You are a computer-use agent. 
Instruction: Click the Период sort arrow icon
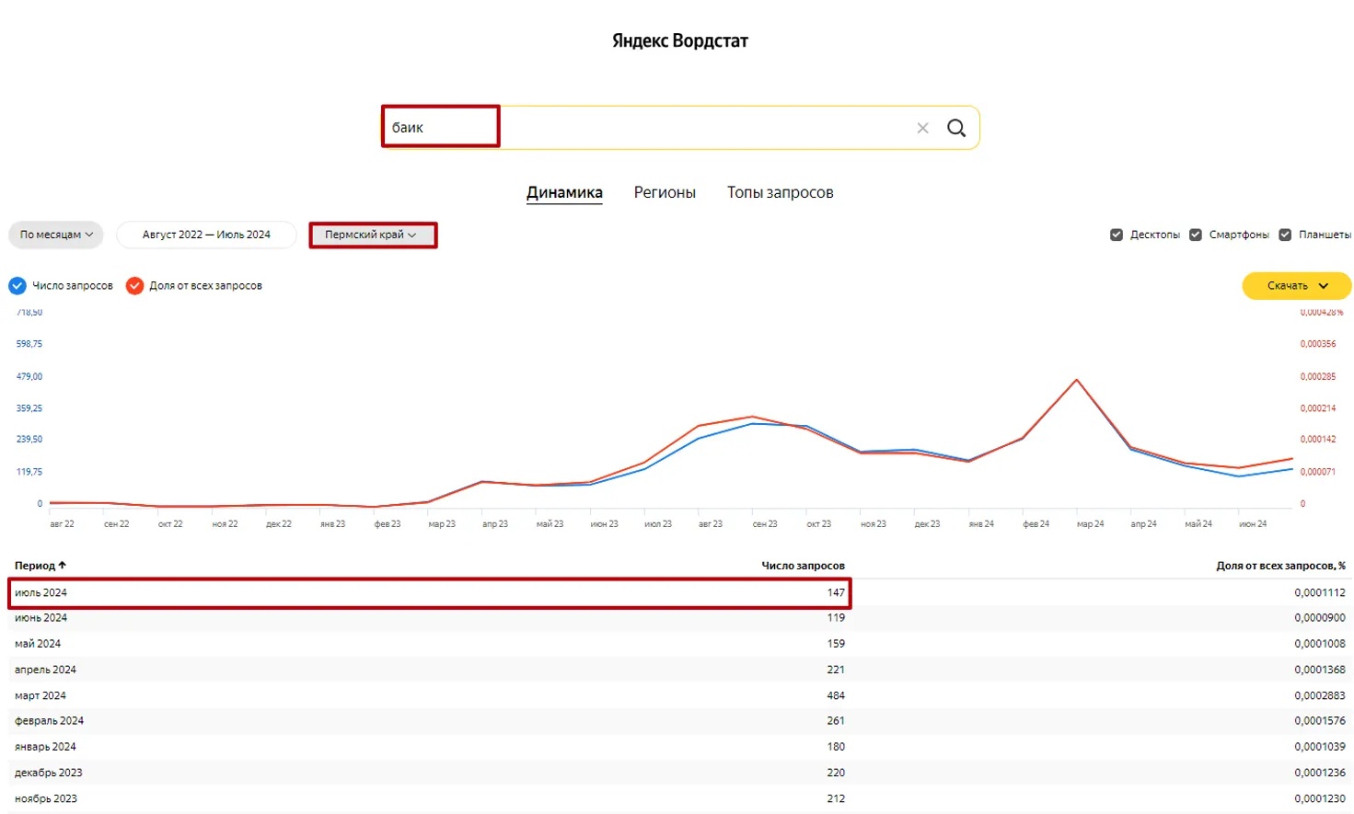tap(63, 565)
